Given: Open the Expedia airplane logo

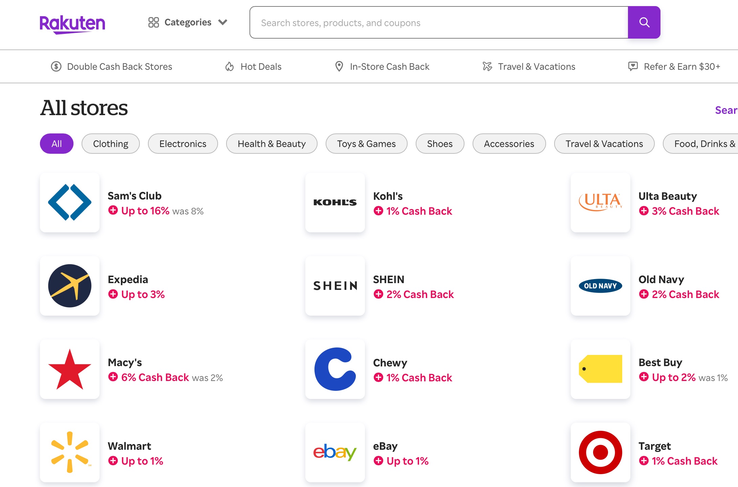Looking at the screenshot, I should point(70,286).
